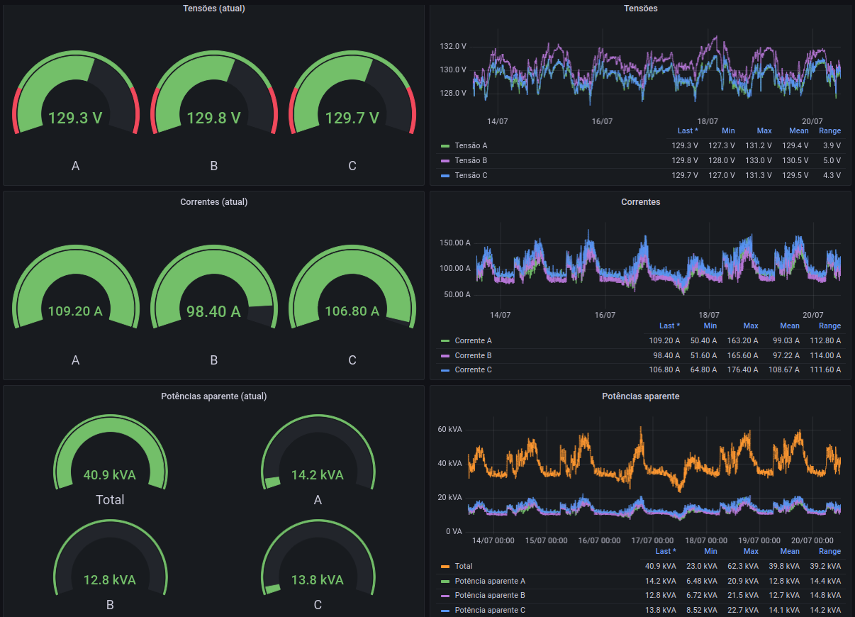Click the "Potências aparente" time-series chart panel title

pyautogui.click(x=640, y=396)
